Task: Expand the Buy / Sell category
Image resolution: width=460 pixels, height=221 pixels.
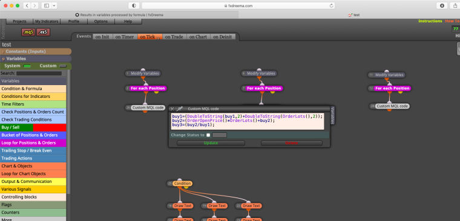Action: pyautogui.click(x=33, y=127)
